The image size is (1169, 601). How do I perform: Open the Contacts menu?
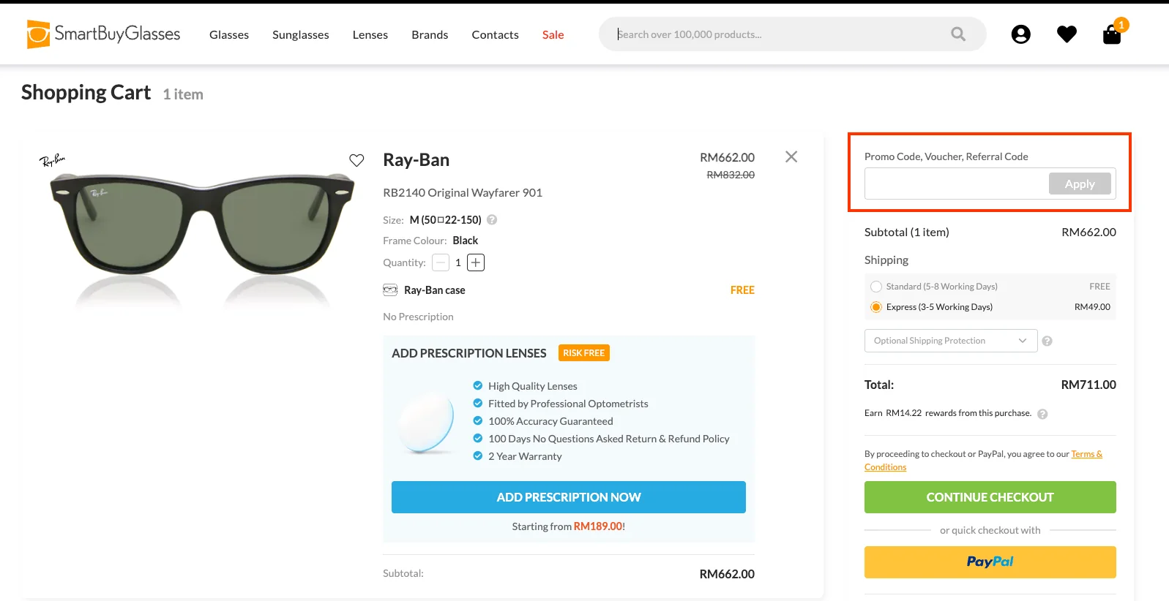pos(495,34)
